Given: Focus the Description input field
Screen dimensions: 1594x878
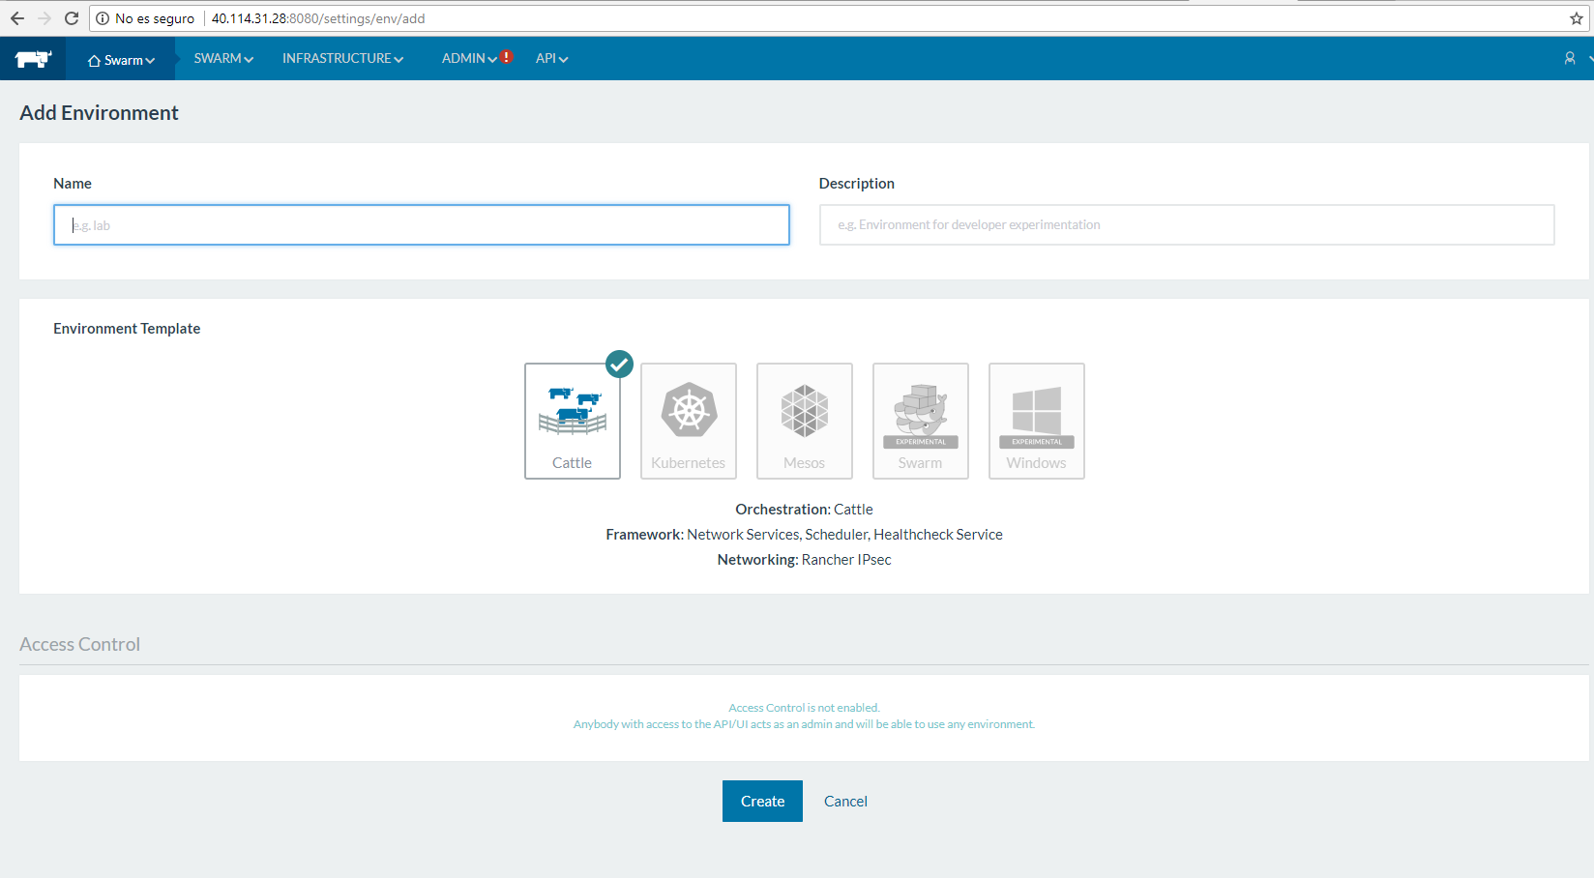Looking at the screenshot, I should tap(1187, 224).
